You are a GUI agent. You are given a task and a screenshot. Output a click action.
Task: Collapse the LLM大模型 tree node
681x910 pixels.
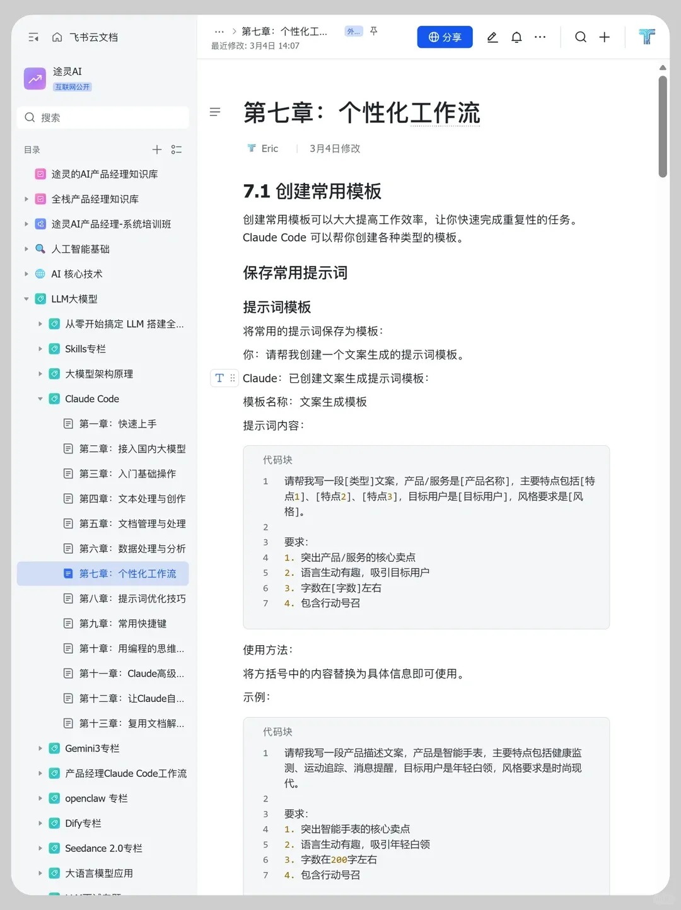pos(26,299)
